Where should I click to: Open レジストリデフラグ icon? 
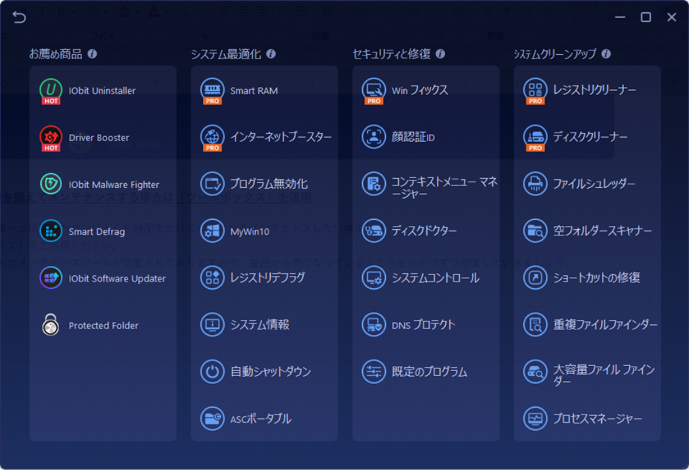212,278
